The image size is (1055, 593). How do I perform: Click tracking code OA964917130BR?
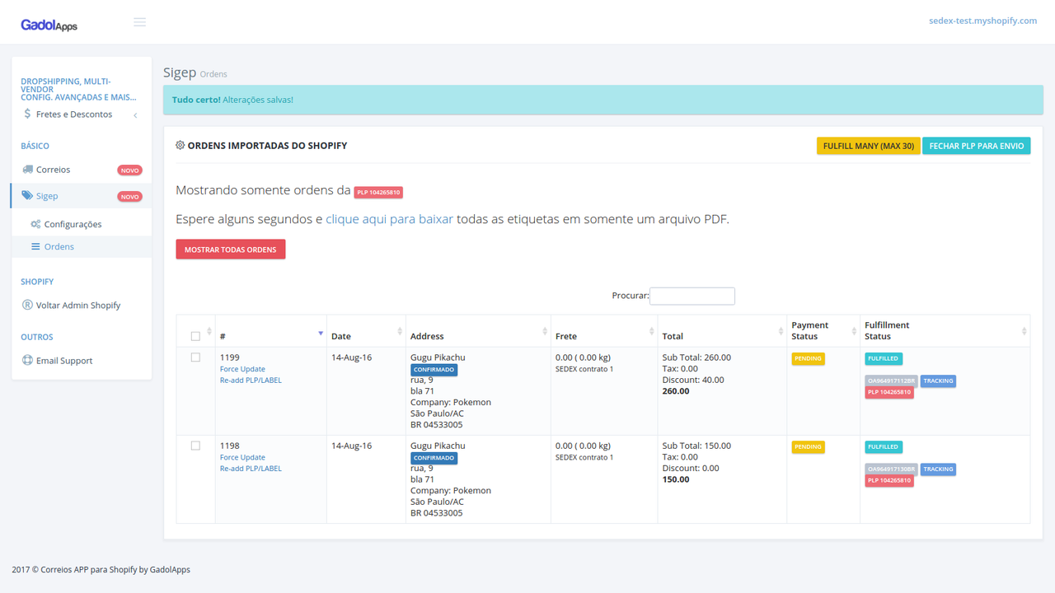pos(891,469)
